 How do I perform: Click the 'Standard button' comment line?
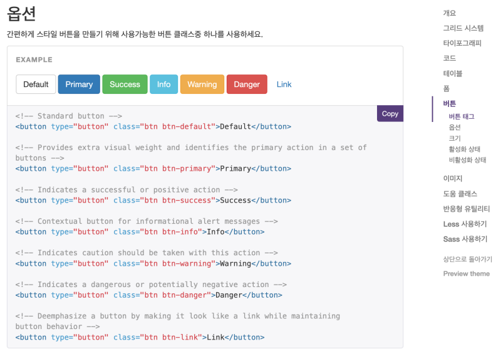click(69, 116)
